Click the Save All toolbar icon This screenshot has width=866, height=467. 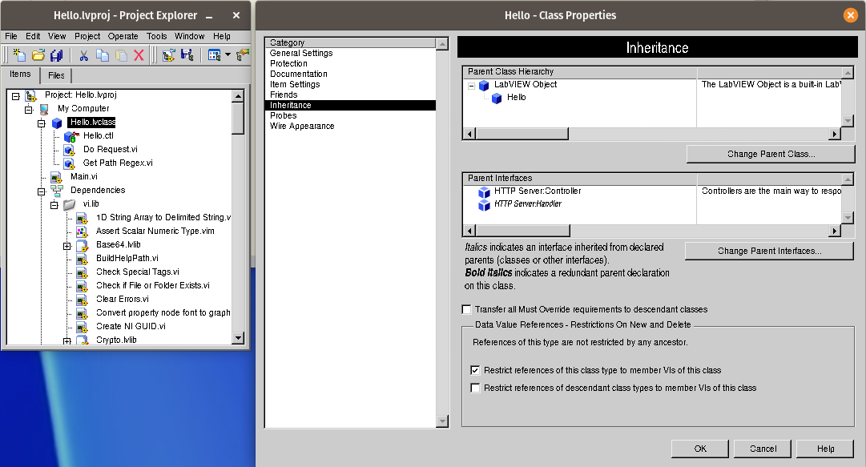(56, 54)
